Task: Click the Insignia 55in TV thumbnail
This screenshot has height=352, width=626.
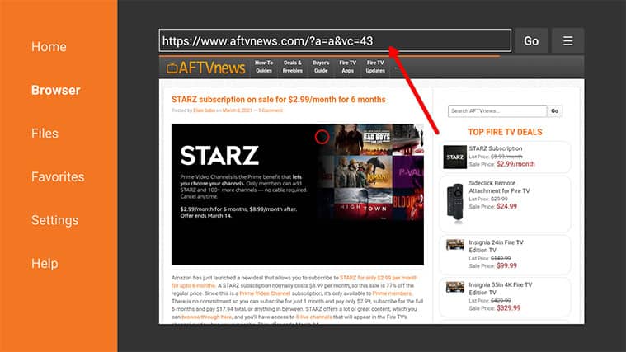Action: pos(454,287)
